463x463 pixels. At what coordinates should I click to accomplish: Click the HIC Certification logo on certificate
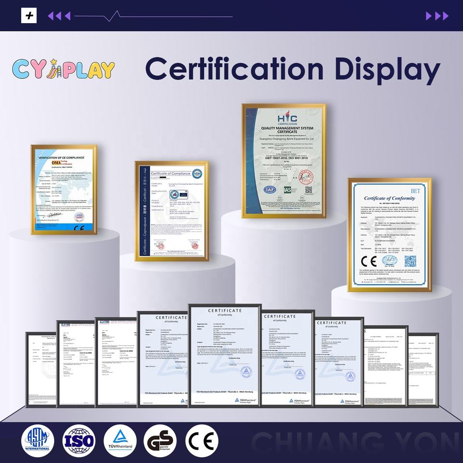tap(287, 118)
